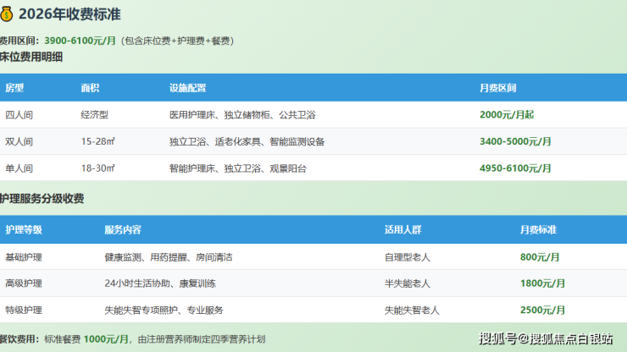Click the 搜狐号@搜狐焦点白银站 watermark
The image size is (627, 352).
point(546,339)
